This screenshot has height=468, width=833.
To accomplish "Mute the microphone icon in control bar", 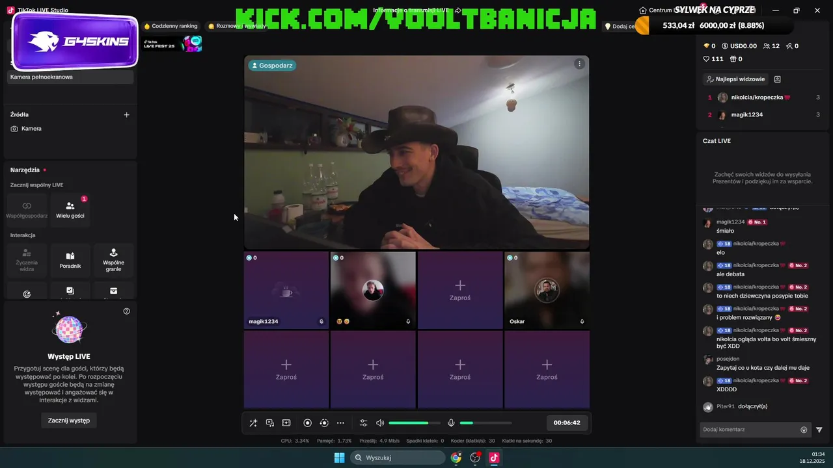I will pos(451,423).
